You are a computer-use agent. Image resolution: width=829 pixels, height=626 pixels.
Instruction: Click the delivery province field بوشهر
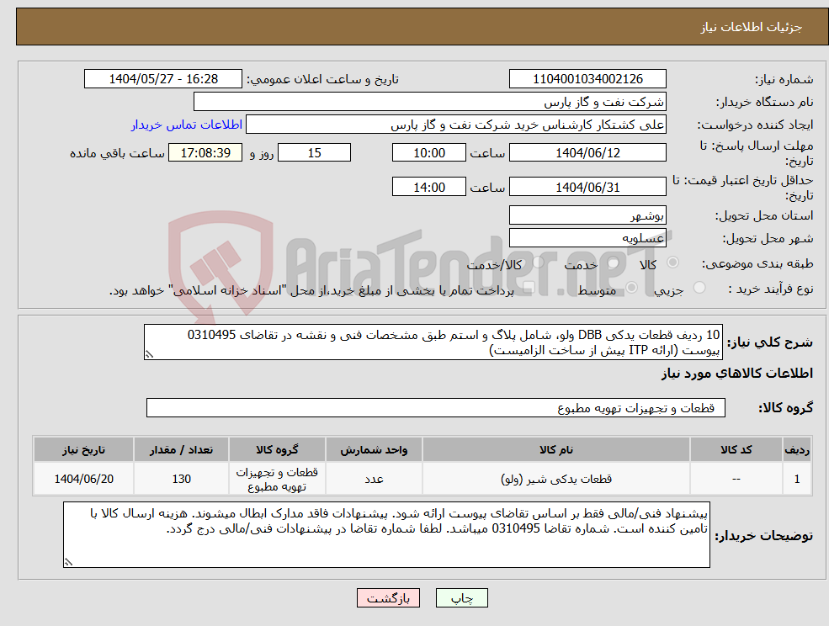click(587, 215)
